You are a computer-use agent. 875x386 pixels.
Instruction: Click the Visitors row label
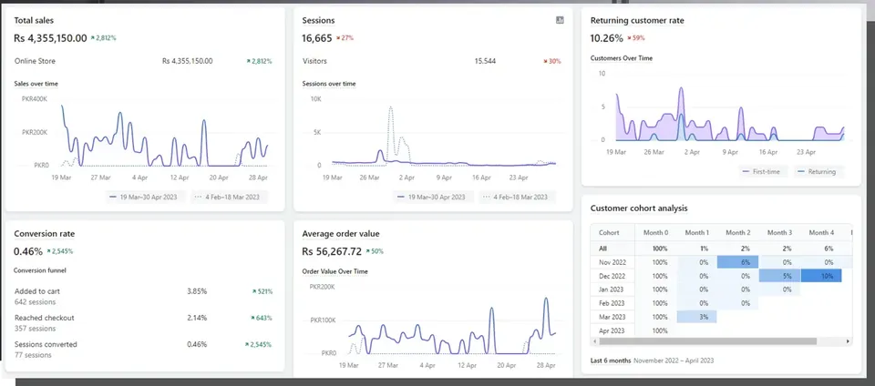(x=314, y=61)
